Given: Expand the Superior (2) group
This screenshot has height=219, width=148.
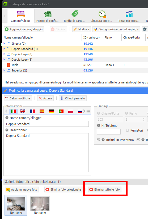Looking at the screenshot, I should (4, 70).
